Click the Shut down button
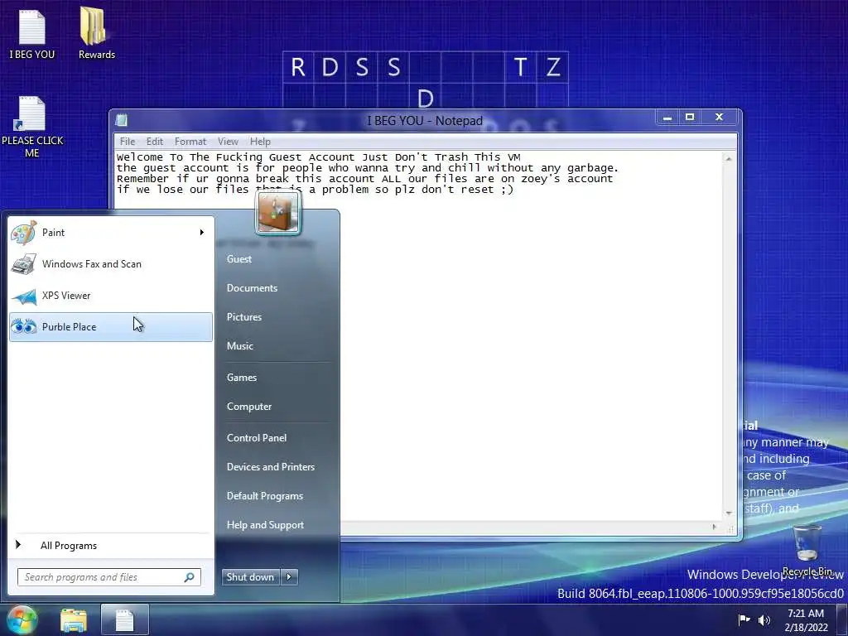This screenshot has width=848, height=636. (251, 577)
